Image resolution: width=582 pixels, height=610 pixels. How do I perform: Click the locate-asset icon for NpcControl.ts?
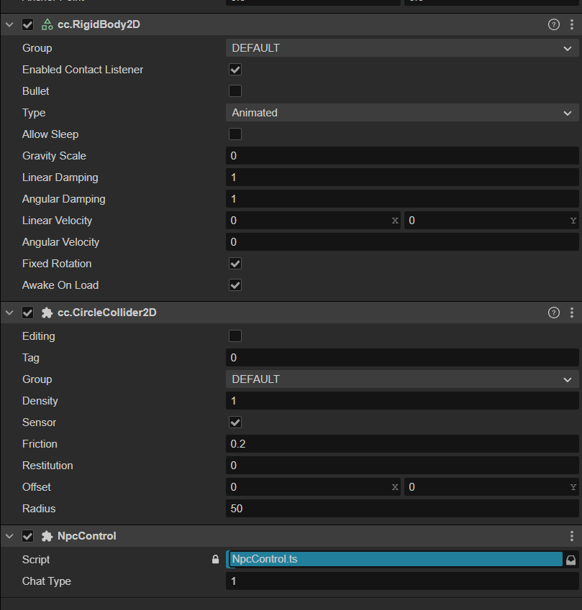coord(571,560)
